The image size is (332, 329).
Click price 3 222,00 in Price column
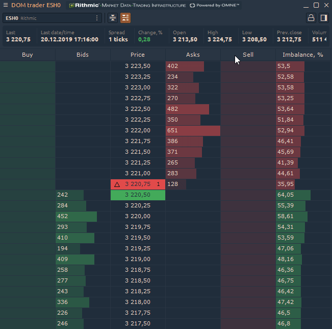pyautogui.click(x=138, y=130)
